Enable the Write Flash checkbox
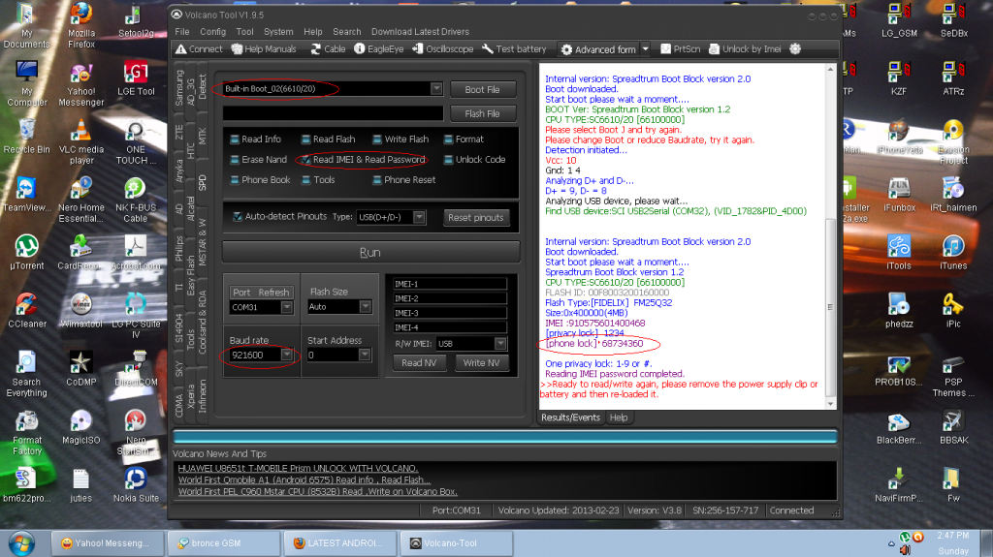993x557 pixels. [x=378, y=139]
